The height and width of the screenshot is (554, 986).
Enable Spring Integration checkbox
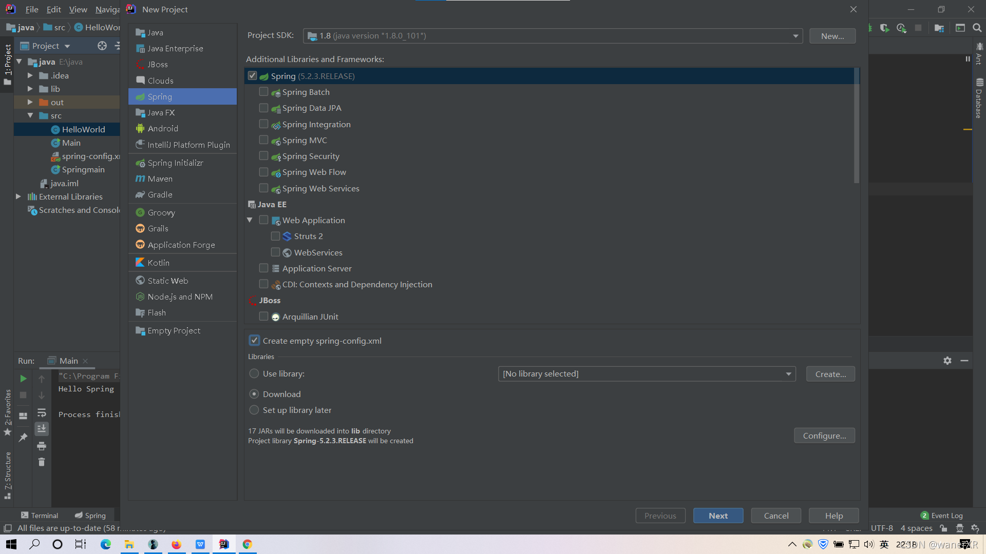pos(263,124)
